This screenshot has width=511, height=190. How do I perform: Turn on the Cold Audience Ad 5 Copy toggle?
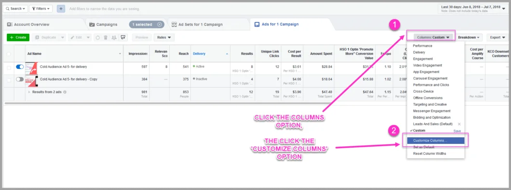pos(20,79)
